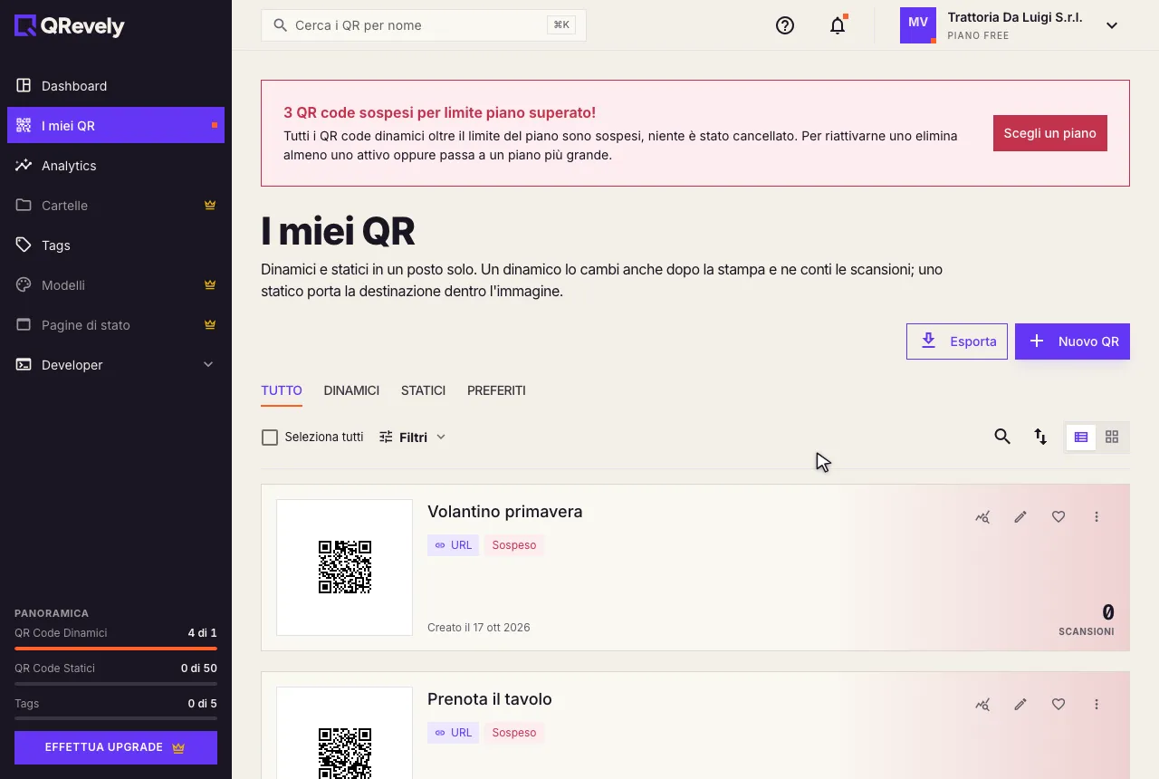This screenshot has height=779, width=1159.
Task: Open Analytics in sidebar
Action: point(116,166)
